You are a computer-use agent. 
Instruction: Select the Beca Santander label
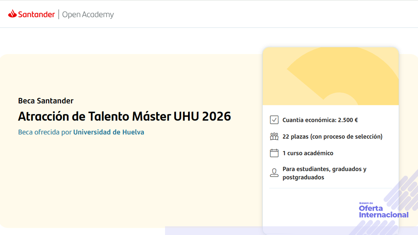[46, 101]
